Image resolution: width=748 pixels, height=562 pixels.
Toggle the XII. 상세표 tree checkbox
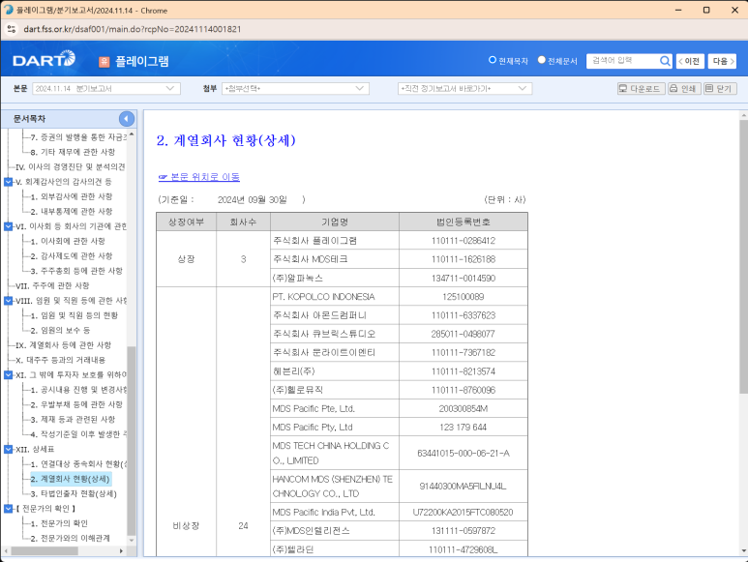[x=8, y=449]
